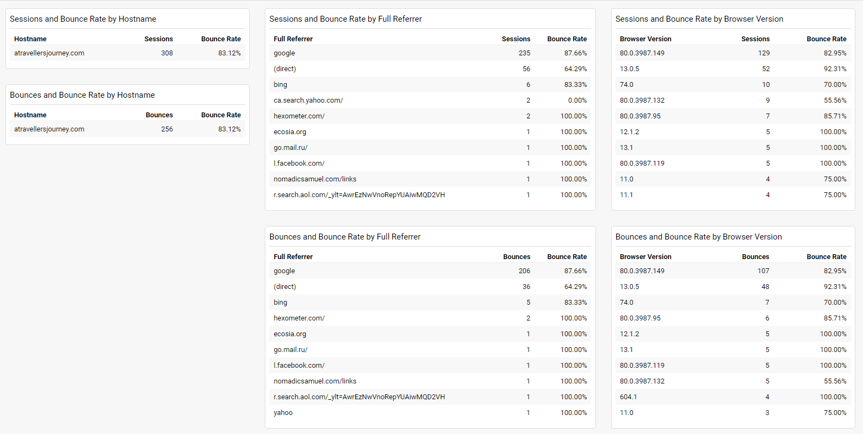Click the ca.search.yahoo.com/ referrer row
The image size is (863, 434).
(430, 100)
